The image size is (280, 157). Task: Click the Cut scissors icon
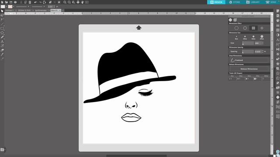(x=21, y=2)
